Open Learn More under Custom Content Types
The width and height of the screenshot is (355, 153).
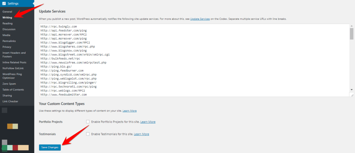pos(130,111)
